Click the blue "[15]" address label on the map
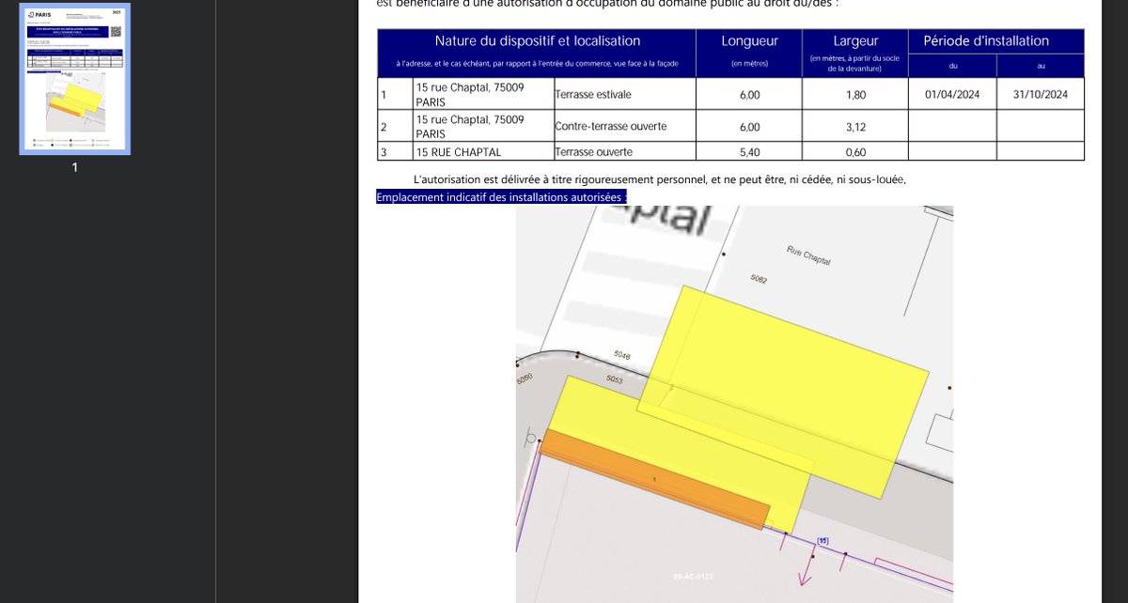The height and width of the screenshot is (603, 1128). click(x=823, y=540)
